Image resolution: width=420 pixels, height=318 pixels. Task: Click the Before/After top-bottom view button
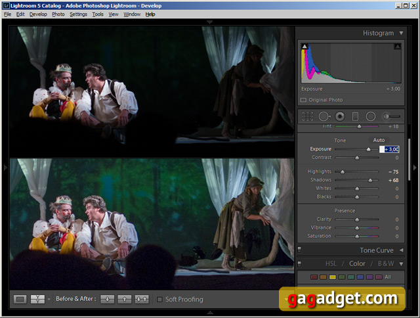click(x=37, y=299)
